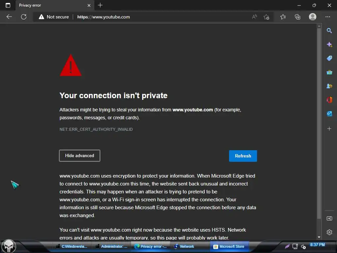Viewport: 337px width, 253px height.
Task: Hide the sidebar with the collapse icon
Action: pos(329,218)
